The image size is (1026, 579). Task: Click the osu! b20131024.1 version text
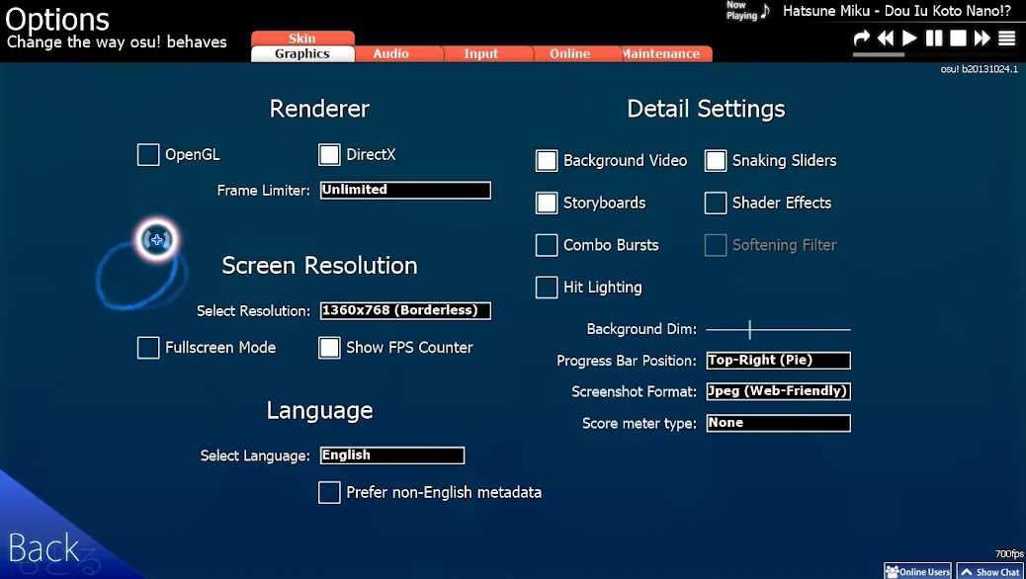tap(979, 69)
